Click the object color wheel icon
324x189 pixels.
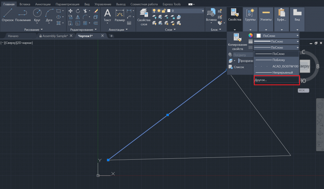(251, 35)
